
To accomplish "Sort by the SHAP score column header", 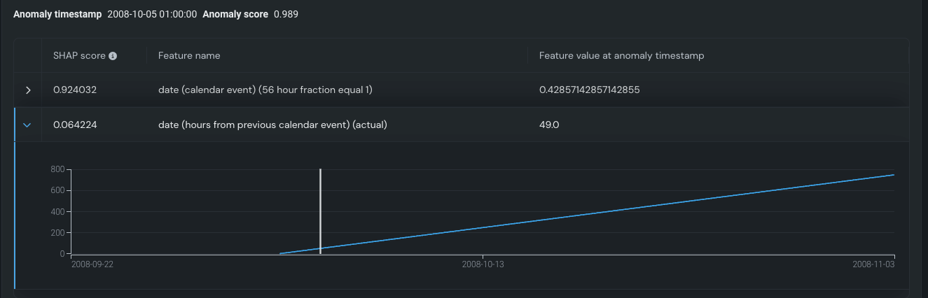I will pyautogui.click(x=79, y=56).
